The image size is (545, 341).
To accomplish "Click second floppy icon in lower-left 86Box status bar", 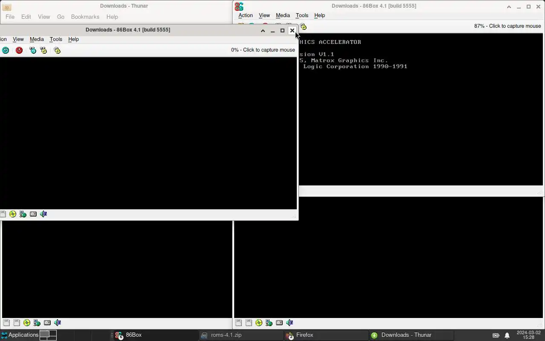I will tap(17, 323).
